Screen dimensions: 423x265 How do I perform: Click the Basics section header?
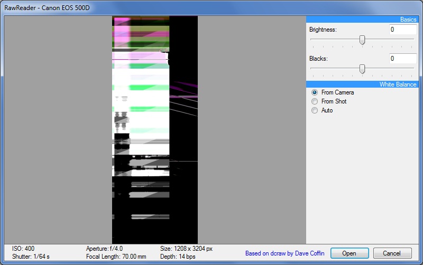[x=362, y=20]
